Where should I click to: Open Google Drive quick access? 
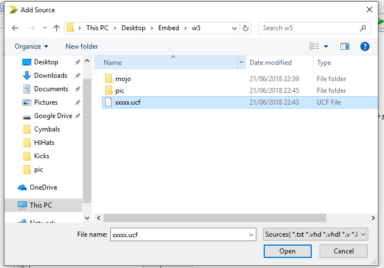tap(53, 116)
